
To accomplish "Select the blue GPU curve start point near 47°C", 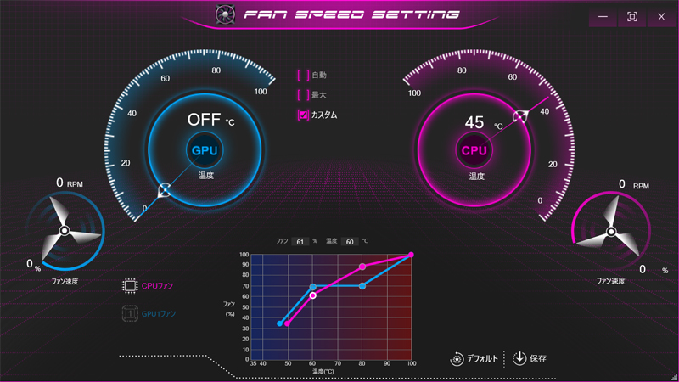I will tap(280, 323).
